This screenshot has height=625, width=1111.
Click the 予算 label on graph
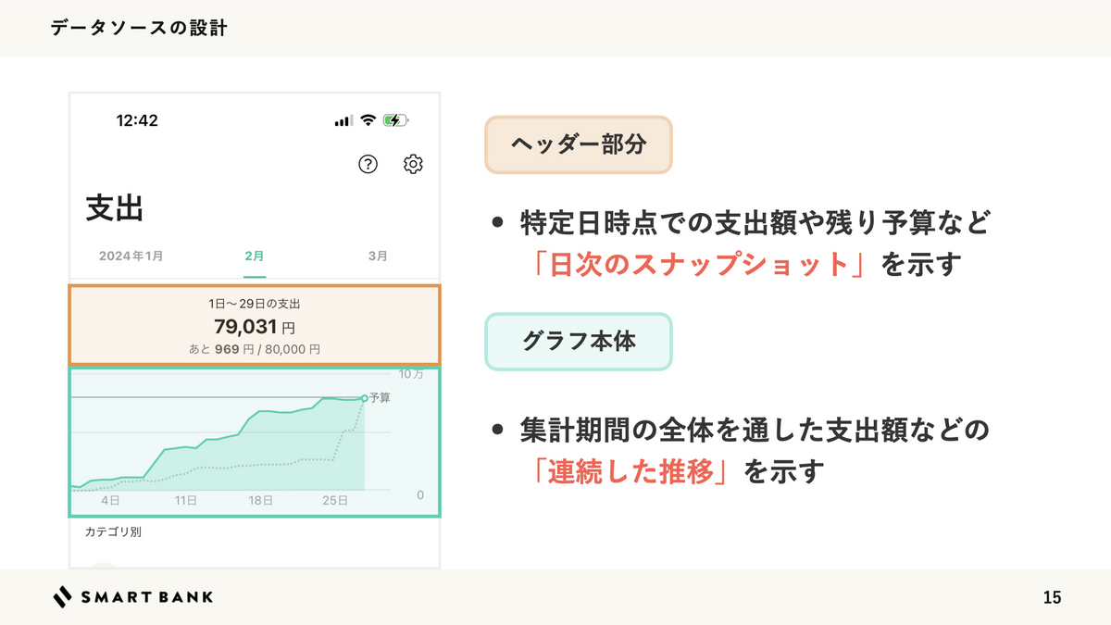click(380, 398)
